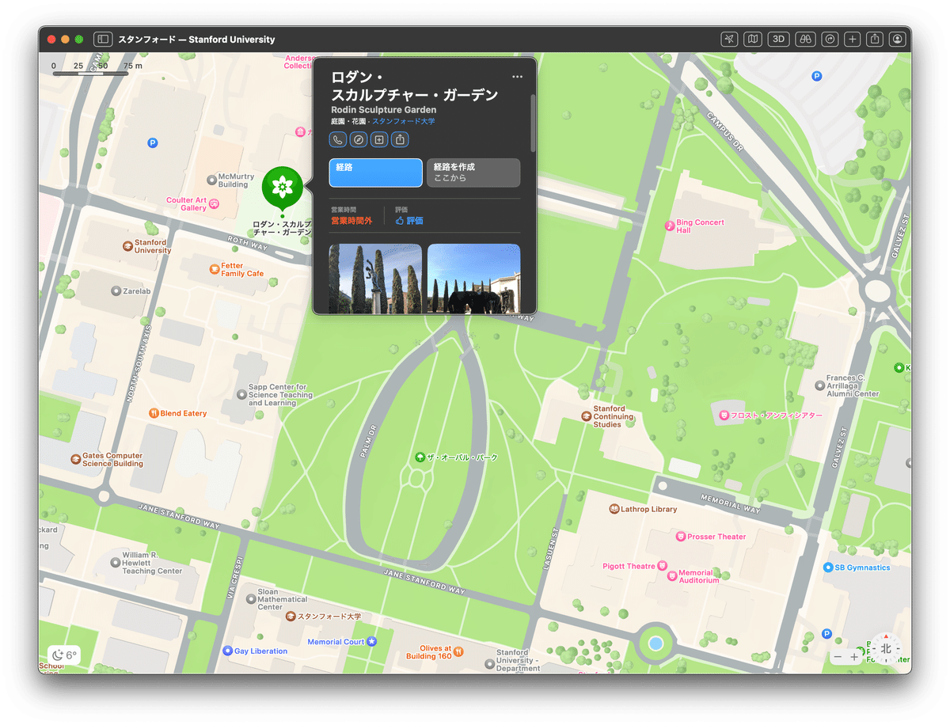
Task: Click the parking icon near McMurtry Building
Action: tap(152, 143)
